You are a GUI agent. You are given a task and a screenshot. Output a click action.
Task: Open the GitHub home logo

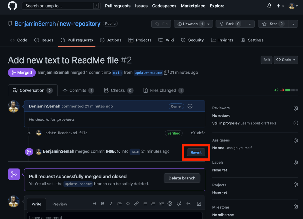coord(12,6)
